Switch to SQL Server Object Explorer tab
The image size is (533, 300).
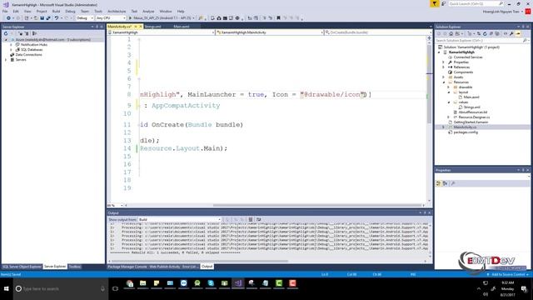click(22, 267)
